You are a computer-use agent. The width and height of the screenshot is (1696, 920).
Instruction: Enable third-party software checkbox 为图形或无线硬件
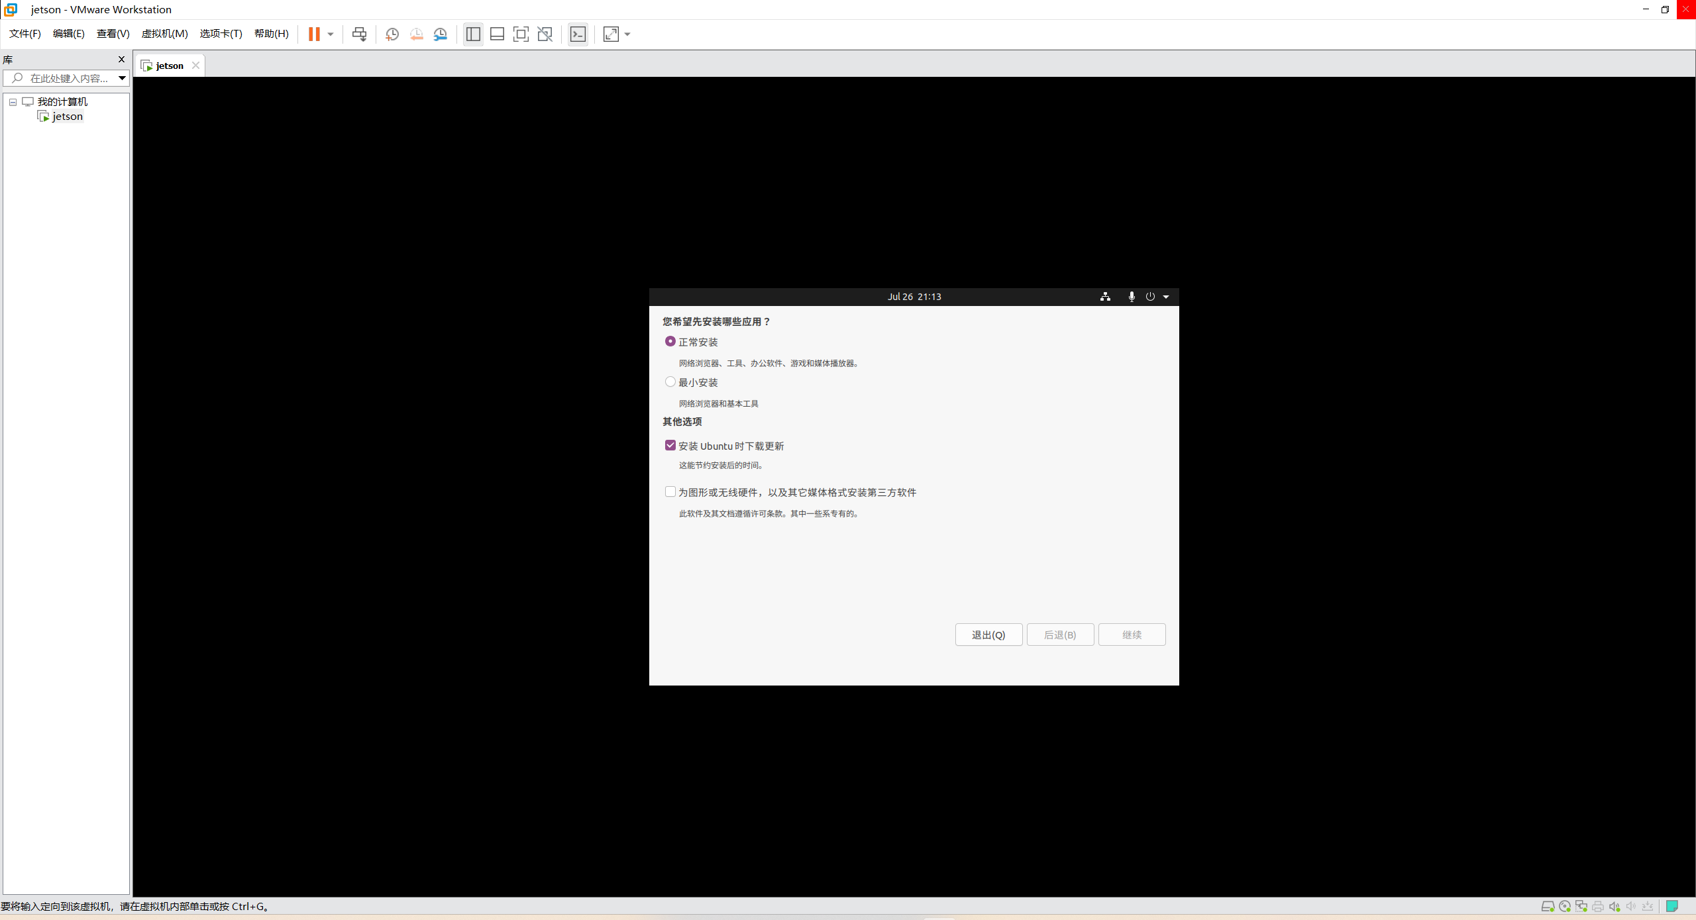[670, 491]
